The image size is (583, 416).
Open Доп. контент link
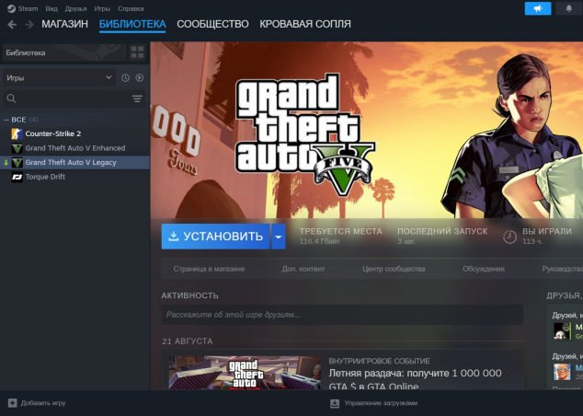[303, 269]
